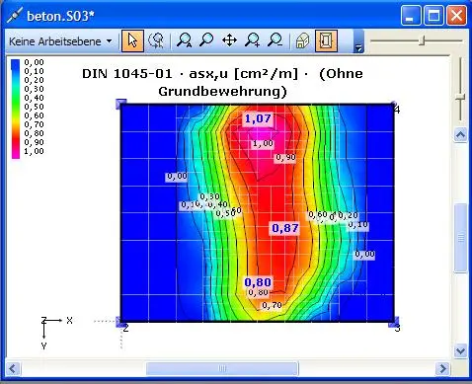The height and width of the screenshot is (384, 472).
Task: Switch to the 3D building view icon
Action: 302,41
